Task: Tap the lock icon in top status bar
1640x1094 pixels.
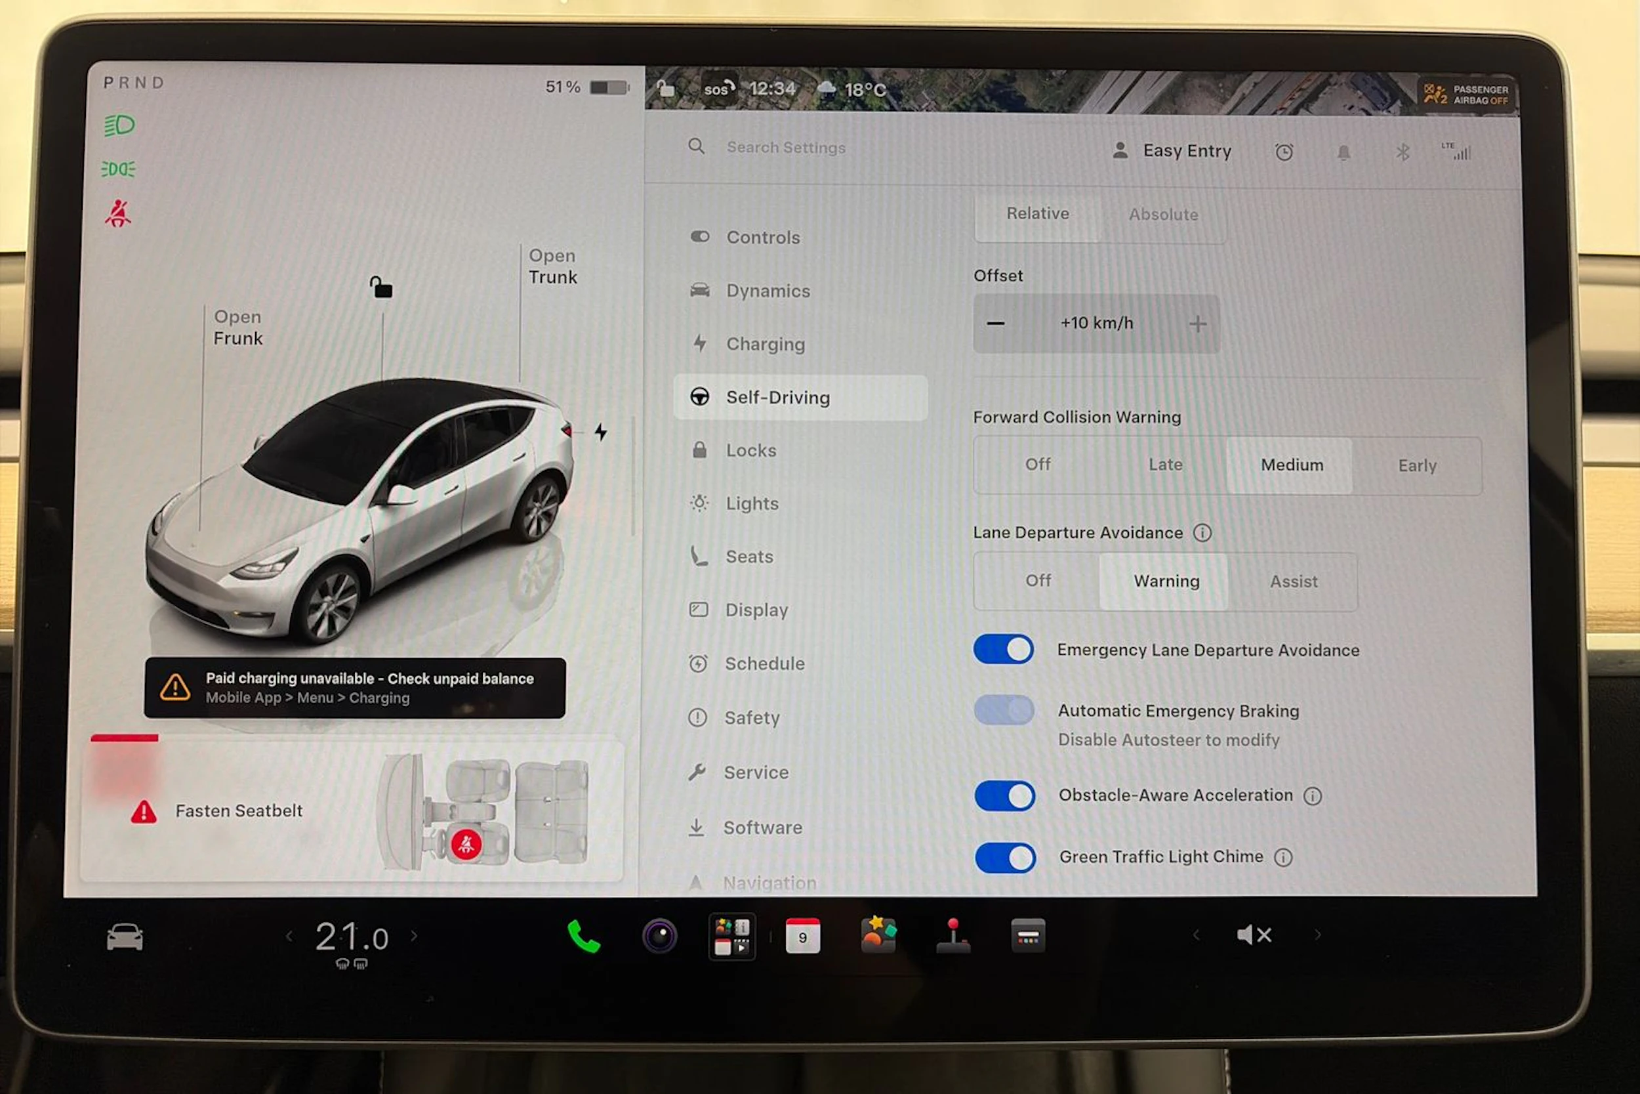Action: point(665,88)
